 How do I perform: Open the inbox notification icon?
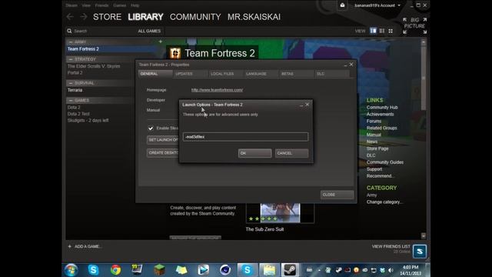click(342, 5)
